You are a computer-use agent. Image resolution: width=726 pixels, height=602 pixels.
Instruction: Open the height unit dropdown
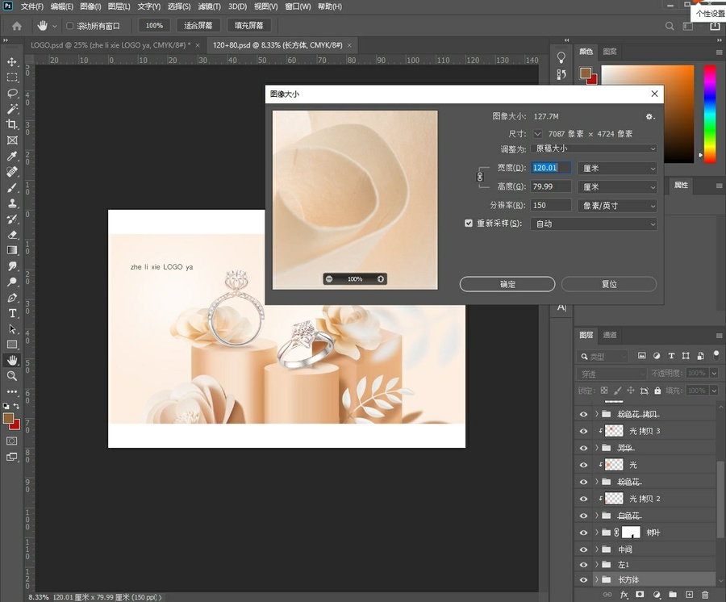tap(617, 186)
